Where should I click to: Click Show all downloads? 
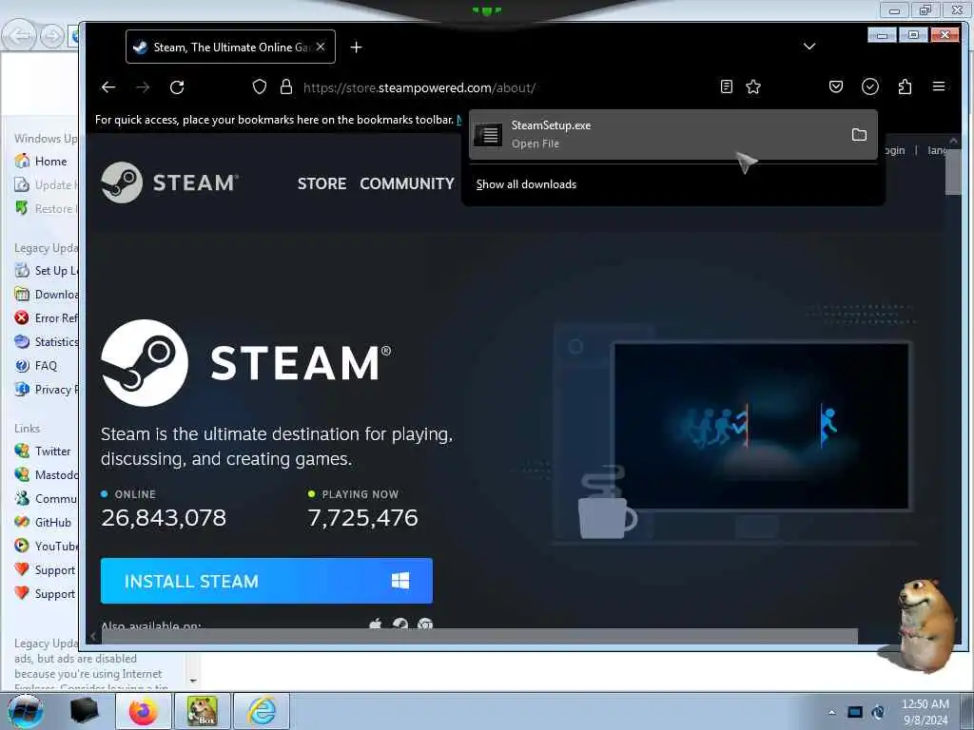(x=526, y=184)
